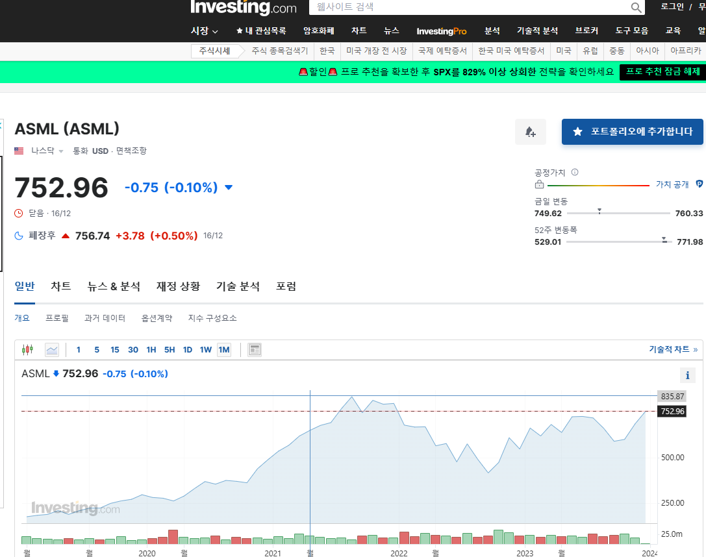This screenshot has height=557, width=706.
Task: Open the 암호화폐 menu
Action: [319, 31]
